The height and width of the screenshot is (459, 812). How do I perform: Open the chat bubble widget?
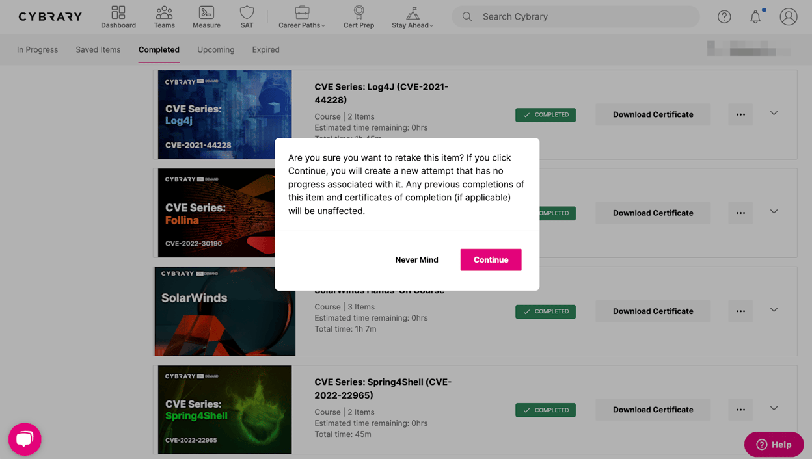pyautogui.click(x=25, y=439)
